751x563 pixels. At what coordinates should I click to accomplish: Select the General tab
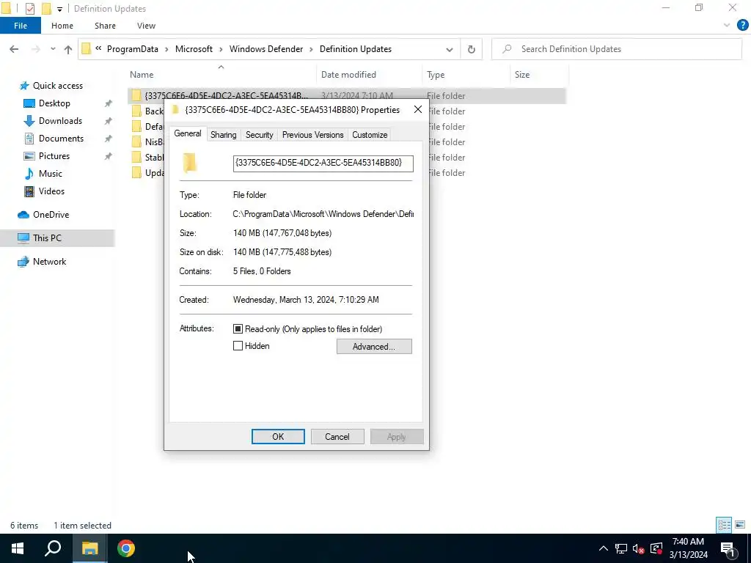(x=187, y=134)
